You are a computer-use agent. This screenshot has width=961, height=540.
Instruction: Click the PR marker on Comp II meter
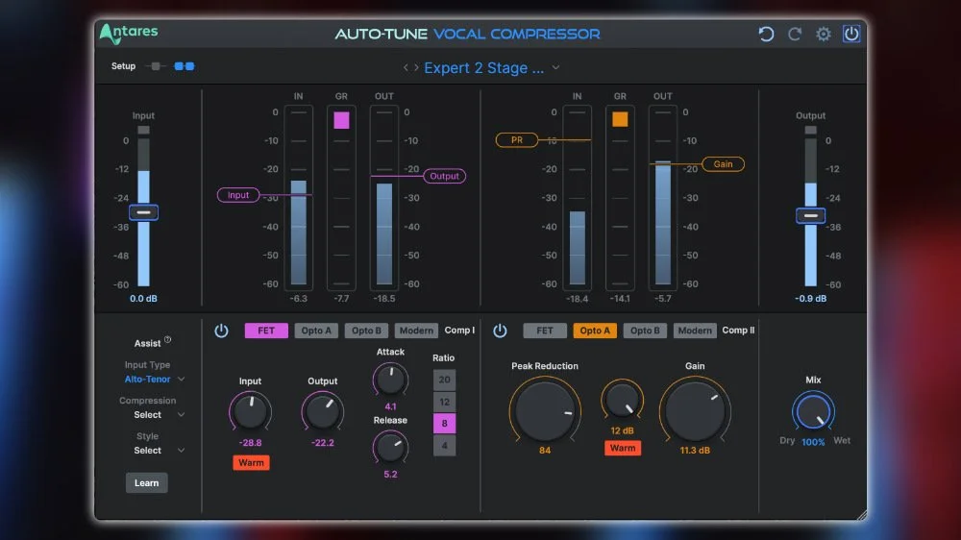click(517, 140)
